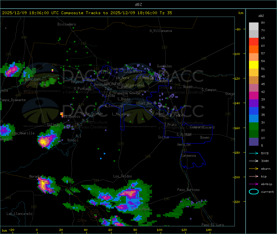Click the 'Paso_Barroso' map label

click(188, 190)
